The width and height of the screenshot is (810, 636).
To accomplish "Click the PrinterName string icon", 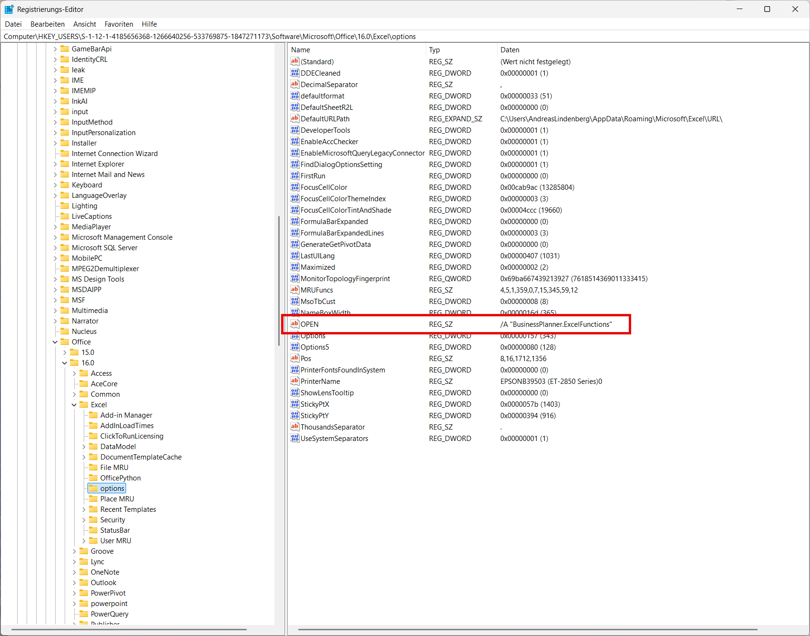I will coord(295,381).
